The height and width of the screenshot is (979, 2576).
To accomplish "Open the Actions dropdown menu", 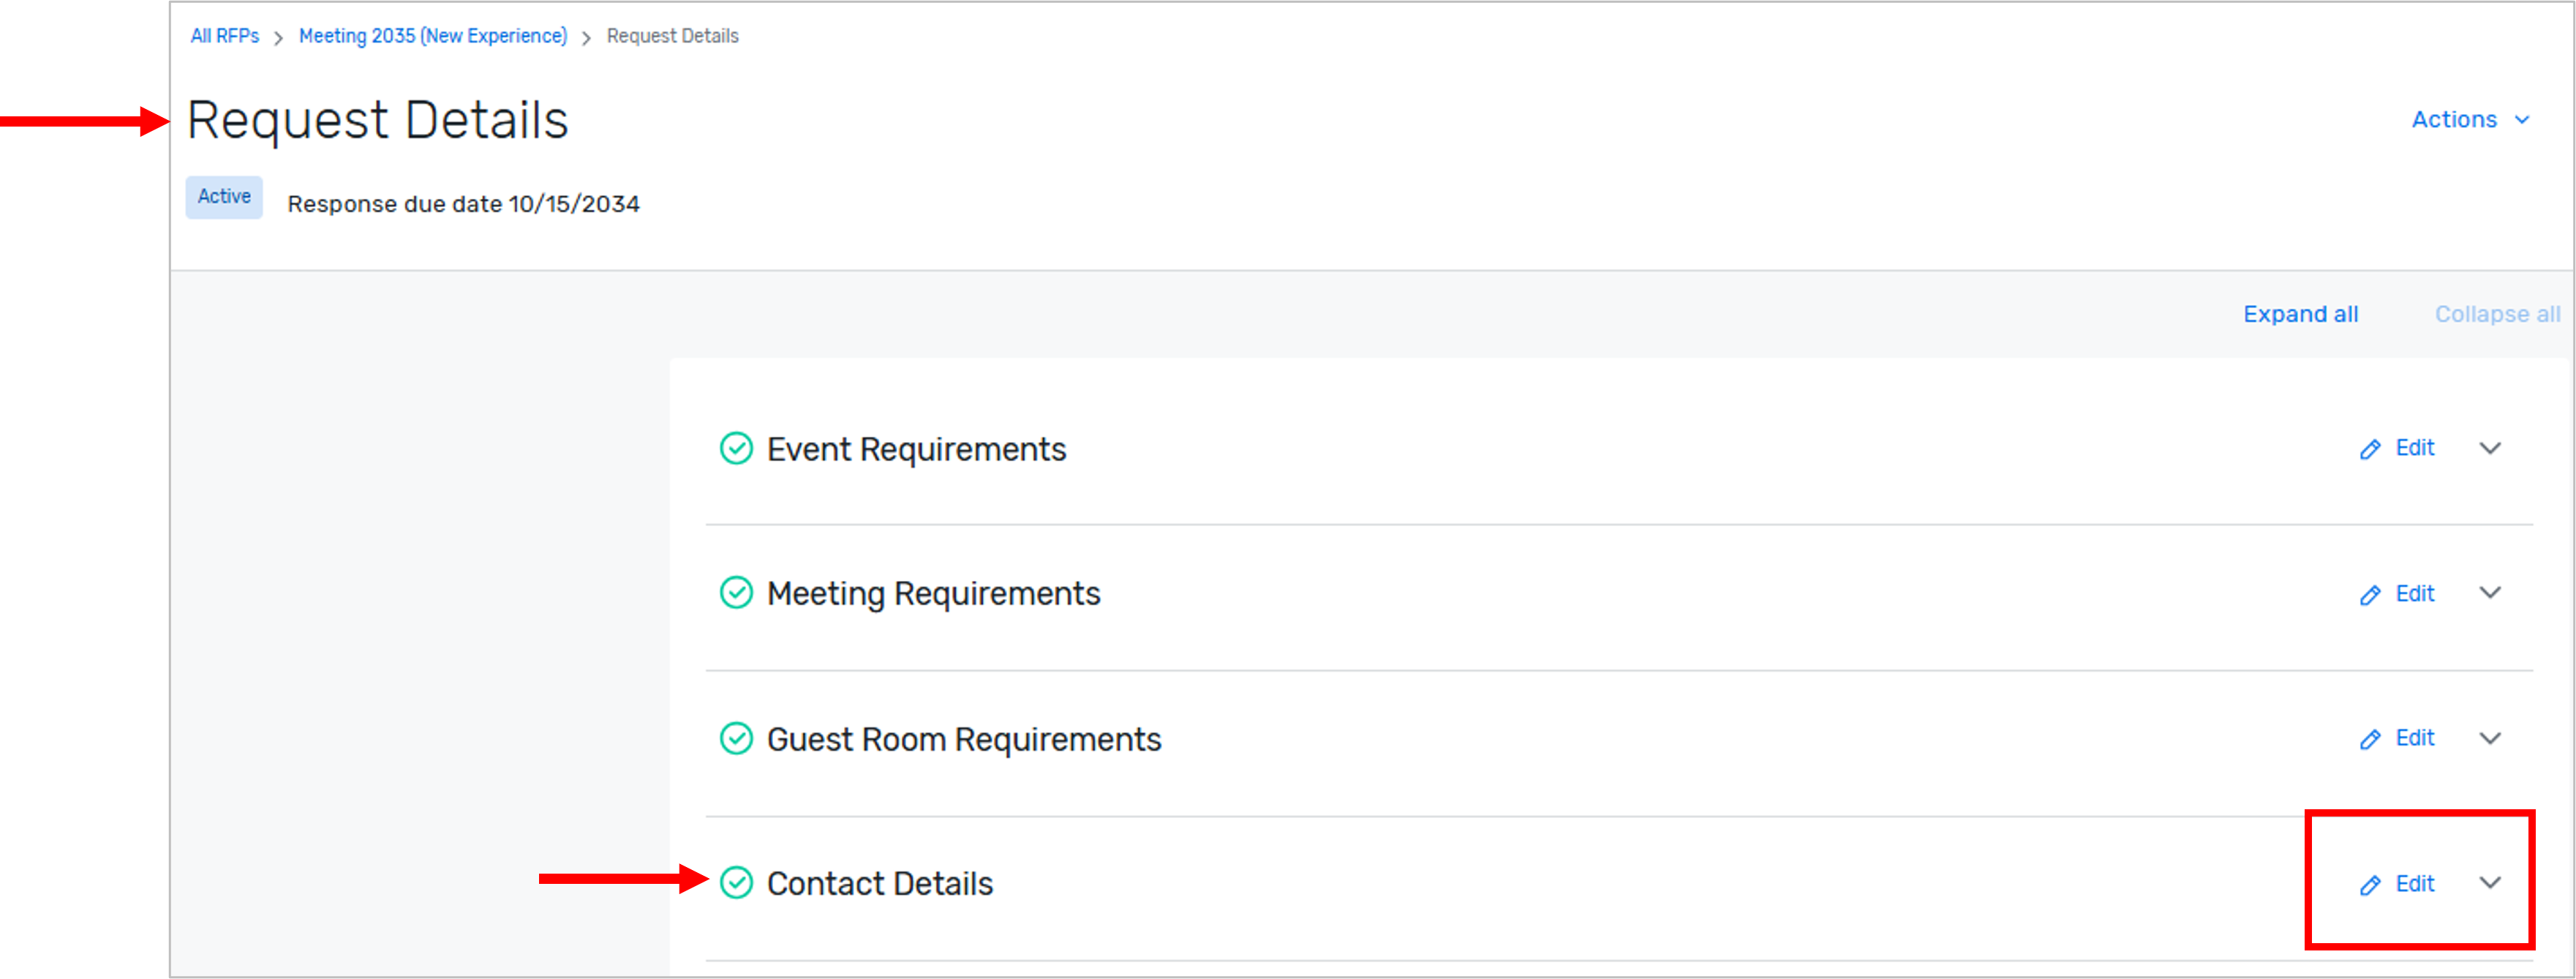I will (x=2471, y=119).
